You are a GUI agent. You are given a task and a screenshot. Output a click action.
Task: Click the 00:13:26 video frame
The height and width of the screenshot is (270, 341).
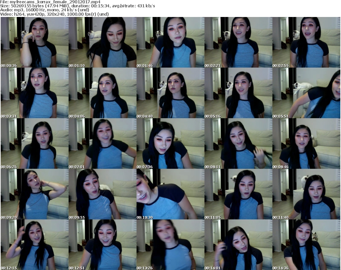[x=170, y=245]
